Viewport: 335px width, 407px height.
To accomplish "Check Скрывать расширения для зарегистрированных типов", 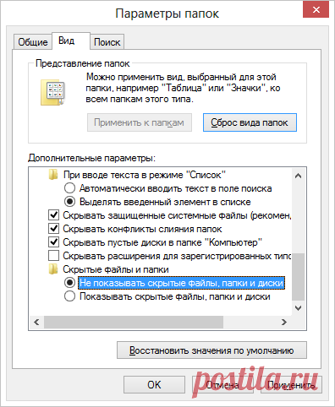I will (53, 256).
